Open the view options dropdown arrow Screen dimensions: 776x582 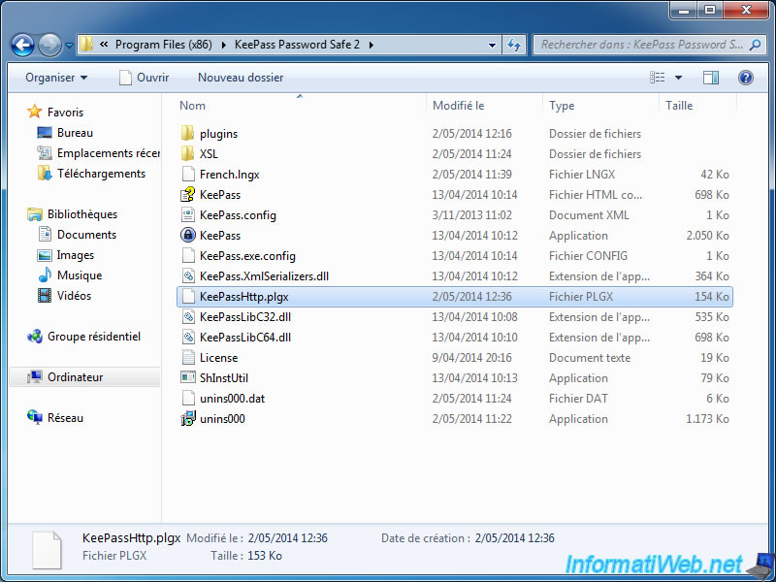tap(678, 78)
